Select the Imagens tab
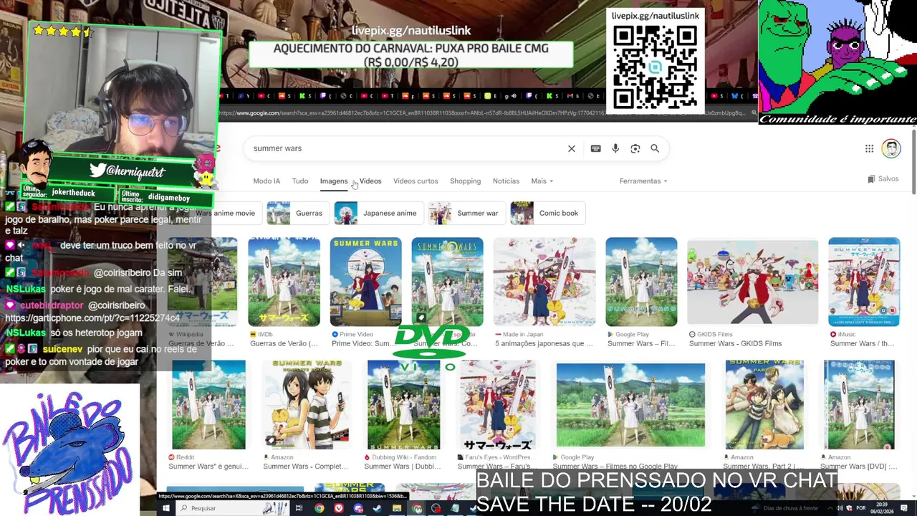 pyautogui.click(x=334, y=181)
